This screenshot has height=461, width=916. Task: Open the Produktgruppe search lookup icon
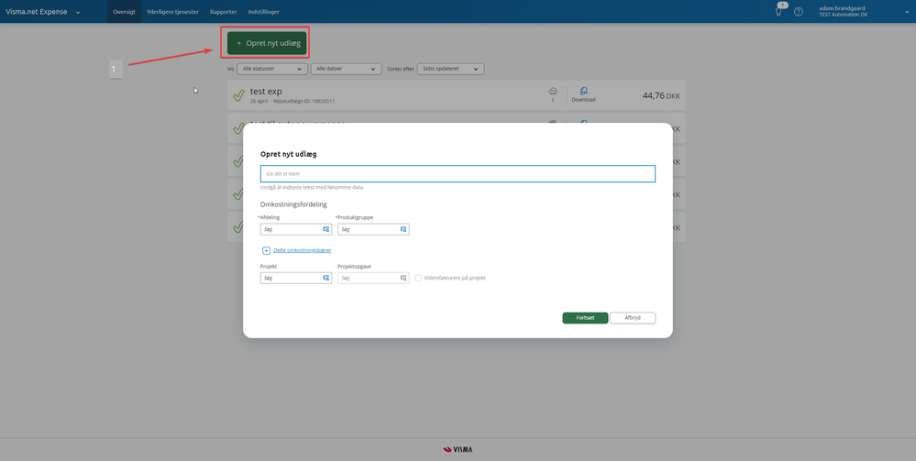403,230
